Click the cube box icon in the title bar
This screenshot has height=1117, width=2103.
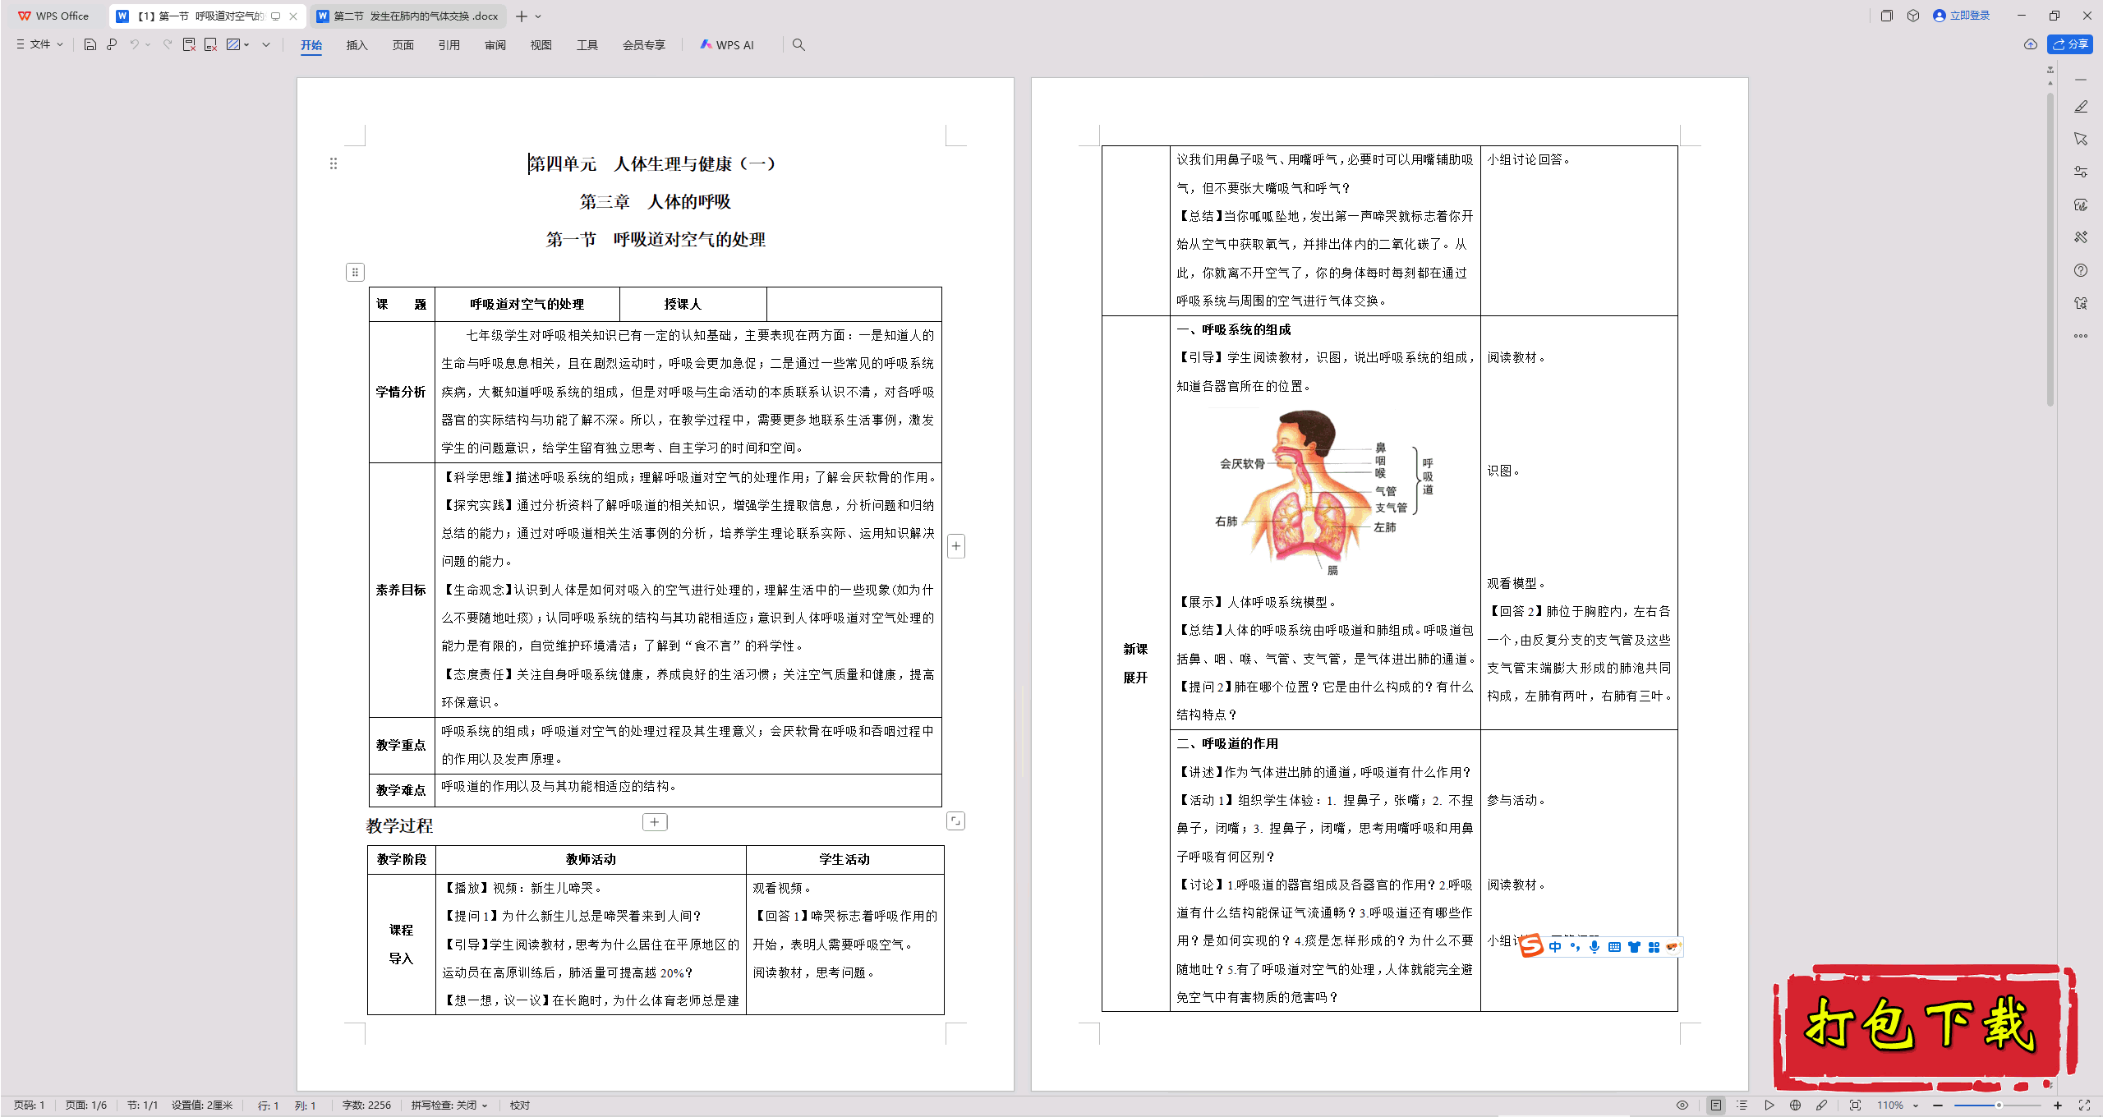[1913, 16]
